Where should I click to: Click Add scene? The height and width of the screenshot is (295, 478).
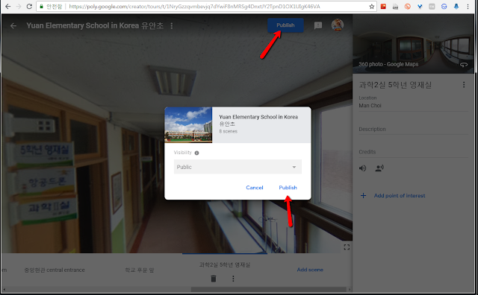(x=310, y=270)
